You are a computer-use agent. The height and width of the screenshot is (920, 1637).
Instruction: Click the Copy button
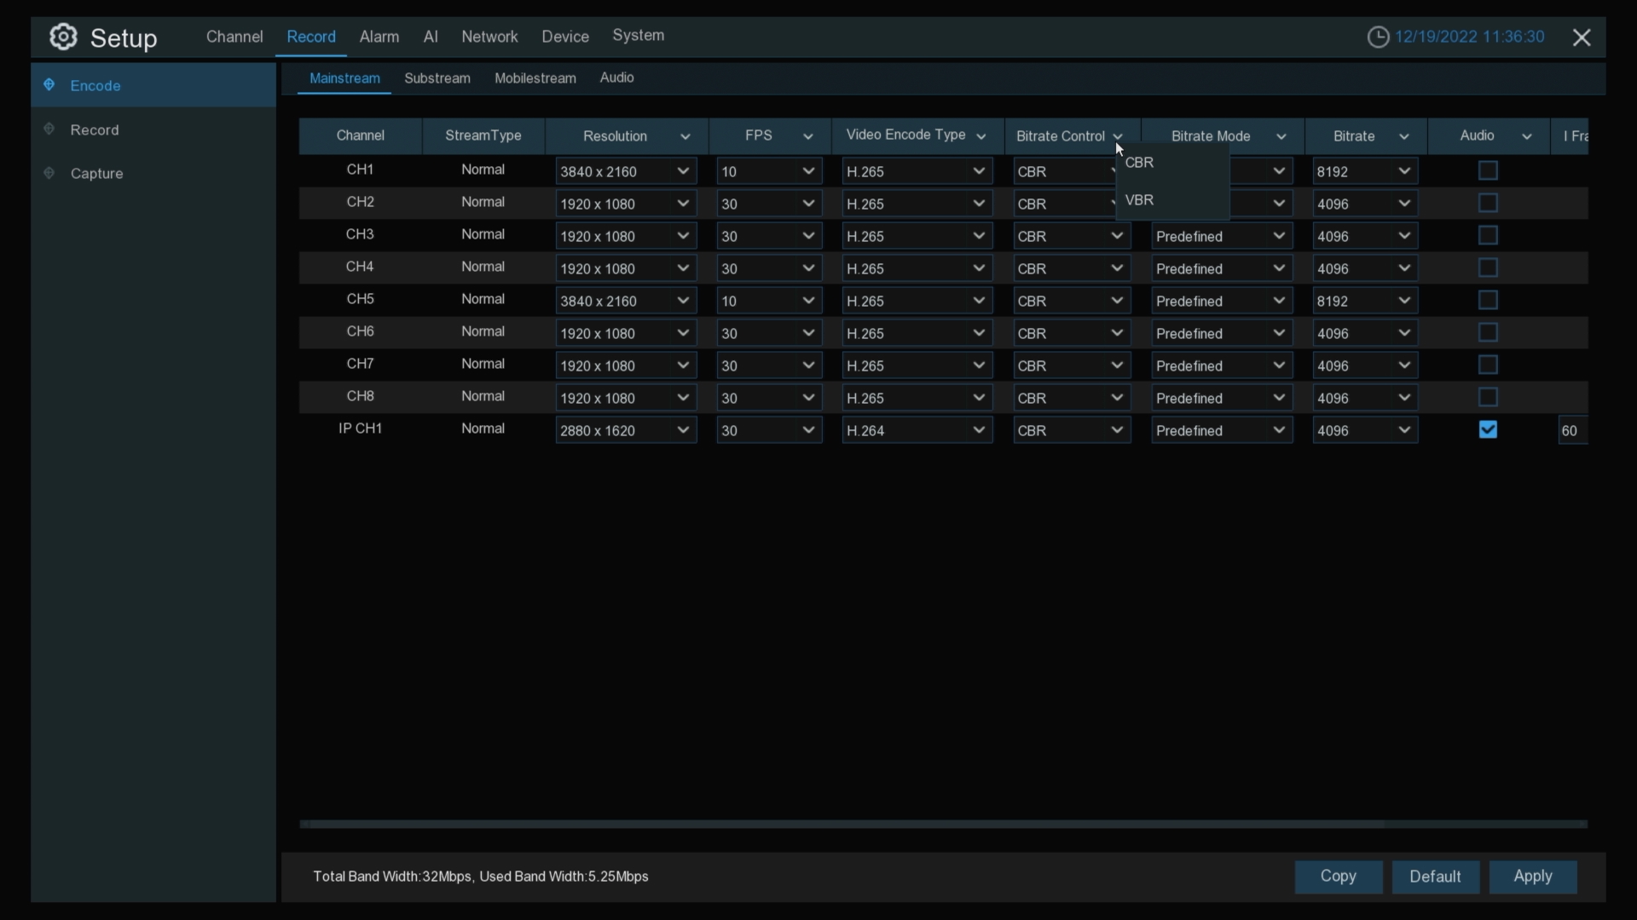pos(1339,877)
